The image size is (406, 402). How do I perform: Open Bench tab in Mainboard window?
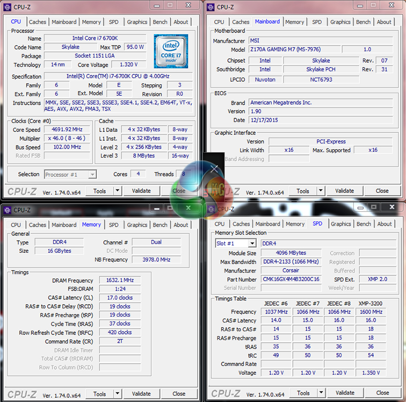click(x=363, y=22)
